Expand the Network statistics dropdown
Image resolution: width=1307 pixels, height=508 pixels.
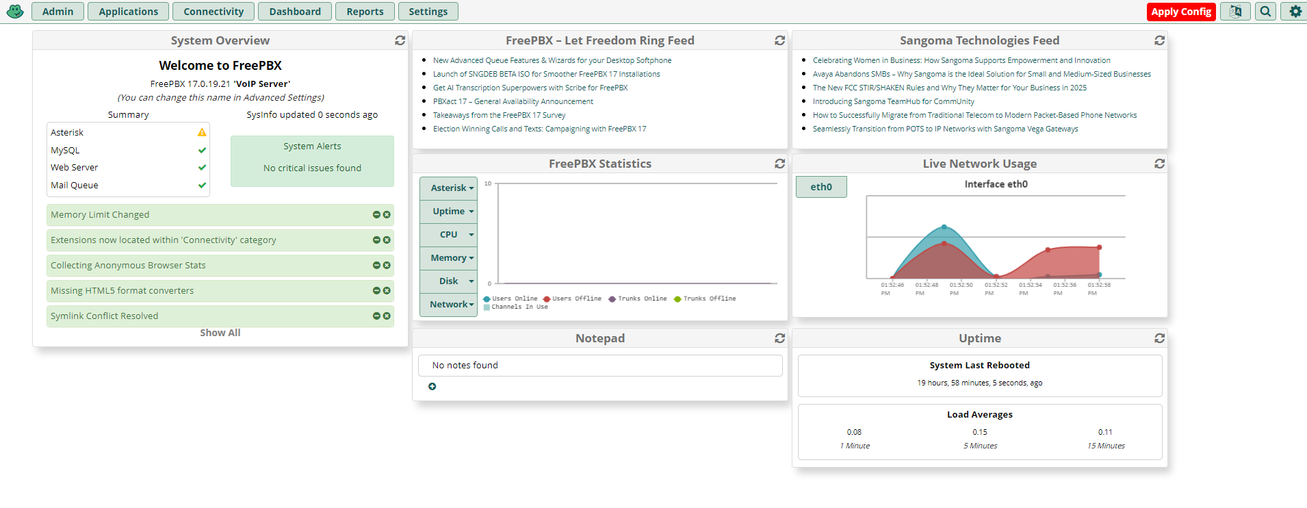(448, 305)
